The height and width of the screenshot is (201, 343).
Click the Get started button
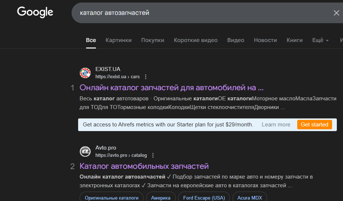point(314,125)
